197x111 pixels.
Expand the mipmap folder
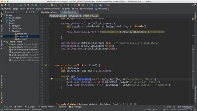[10, 28]
